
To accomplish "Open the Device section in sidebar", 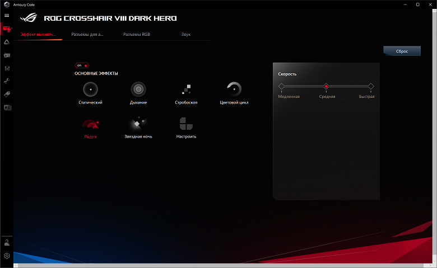I will 7,29.
